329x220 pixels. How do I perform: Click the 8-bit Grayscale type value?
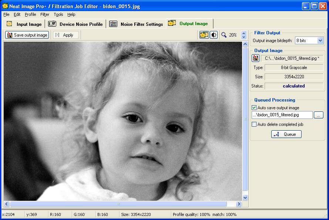pos(294,68)
